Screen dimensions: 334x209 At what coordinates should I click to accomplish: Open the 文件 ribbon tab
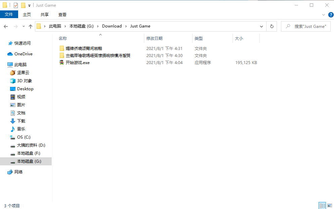point(9,14)
